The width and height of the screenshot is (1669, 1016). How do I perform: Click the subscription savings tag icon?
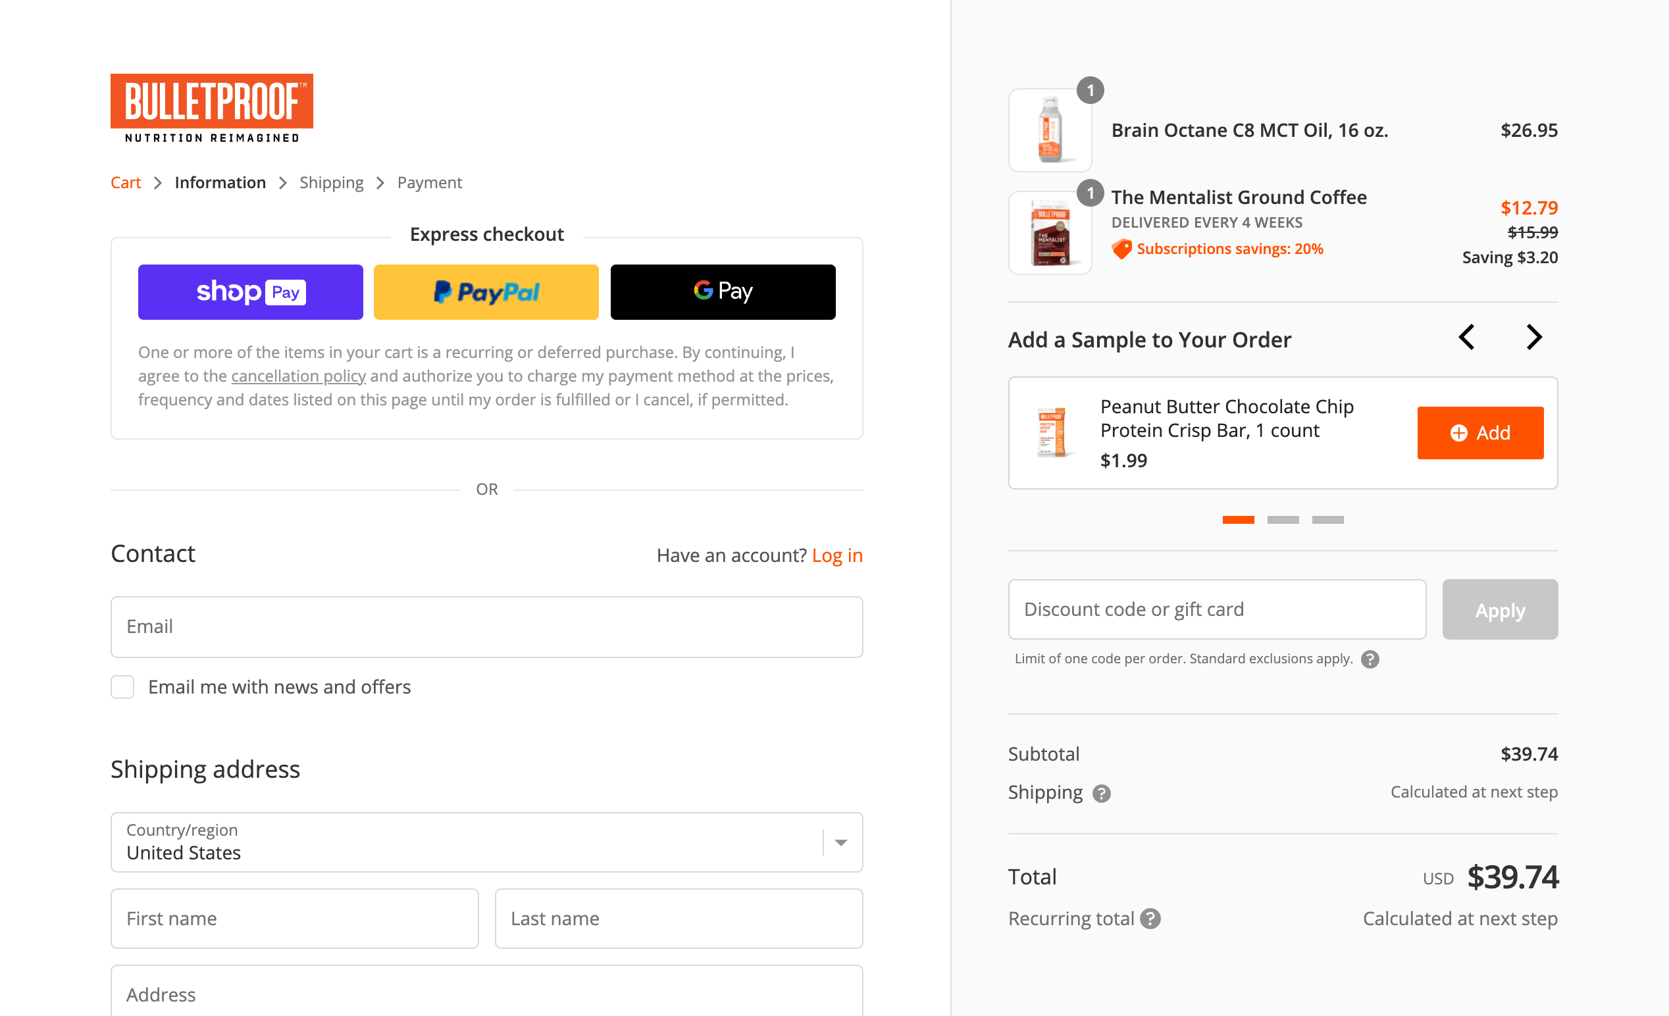1121,249
